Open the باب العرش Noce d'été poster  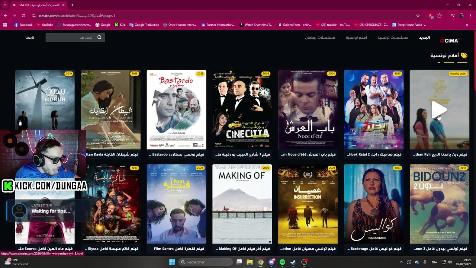308,110
